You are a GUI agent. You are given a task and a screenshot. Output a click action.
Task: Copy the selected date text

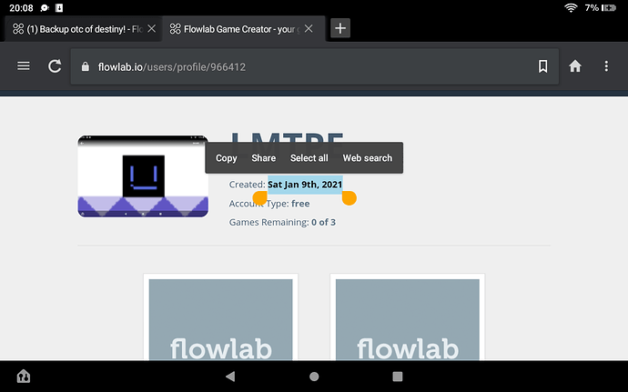pos(227,158)
